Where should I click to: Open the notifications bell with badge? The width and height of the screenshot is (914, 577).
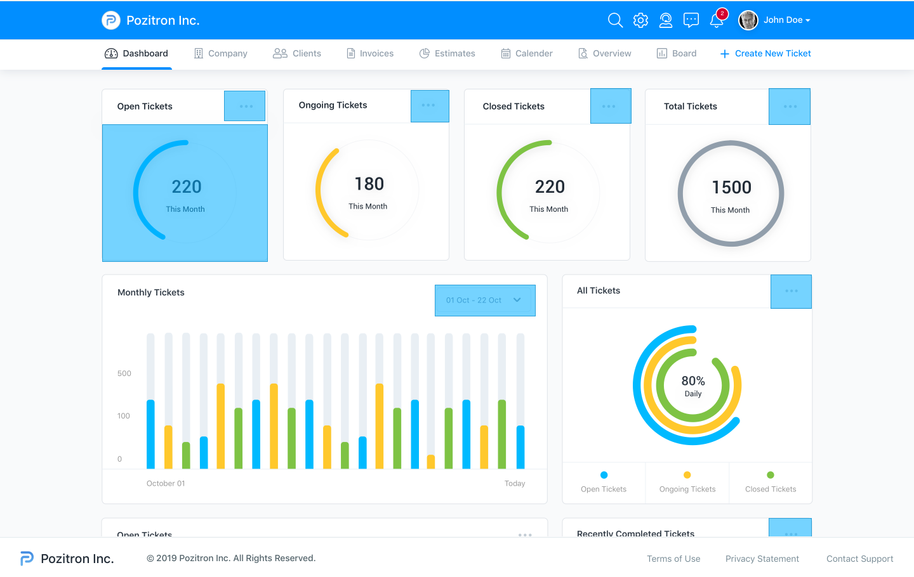(717, 19)
